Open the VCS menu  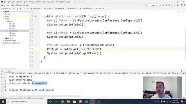point(58,2)
